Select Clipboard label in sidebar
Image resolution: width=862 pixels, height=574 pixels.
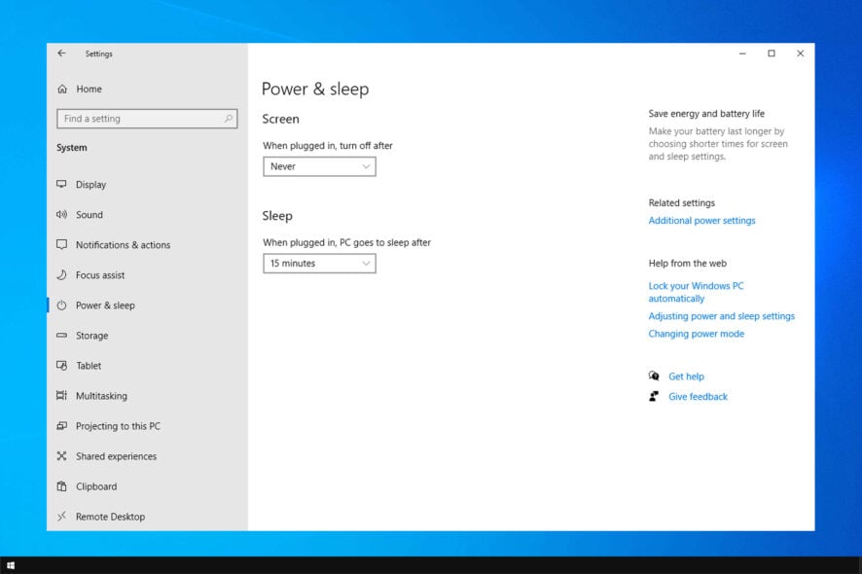coord(96,487)
